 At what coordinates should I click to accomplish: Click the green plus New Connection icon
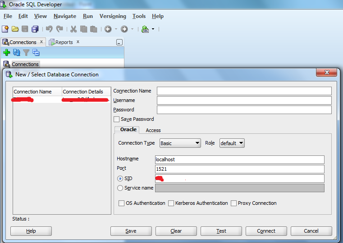[x=7, y=53]
